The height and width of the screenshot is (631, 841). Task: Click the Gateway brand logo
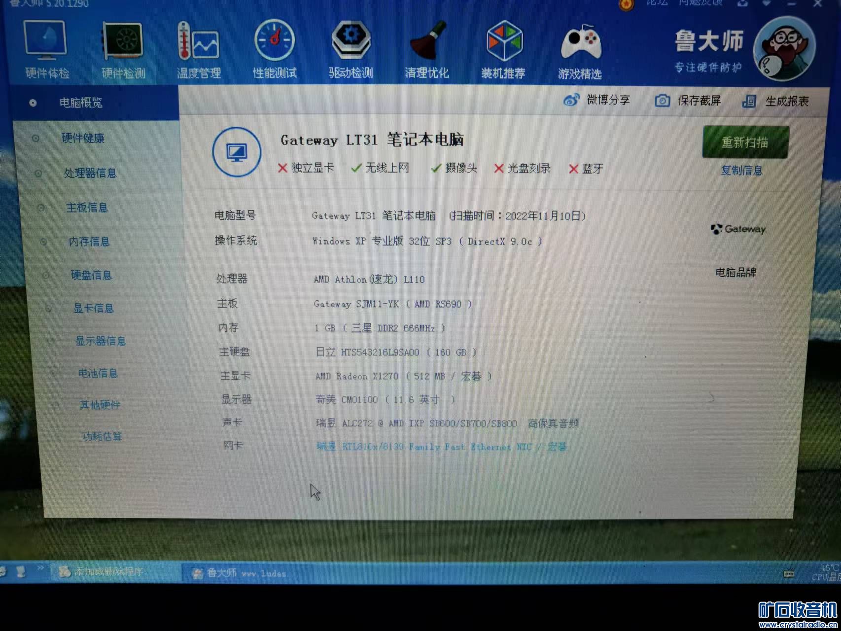point(738,229)
